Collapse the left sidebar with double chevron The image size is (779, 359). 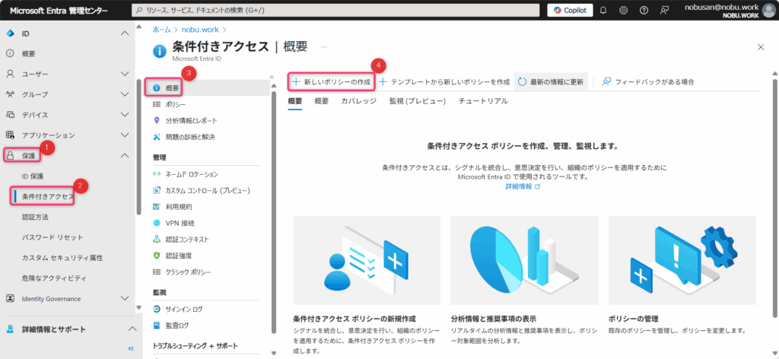tap(131, 348)
